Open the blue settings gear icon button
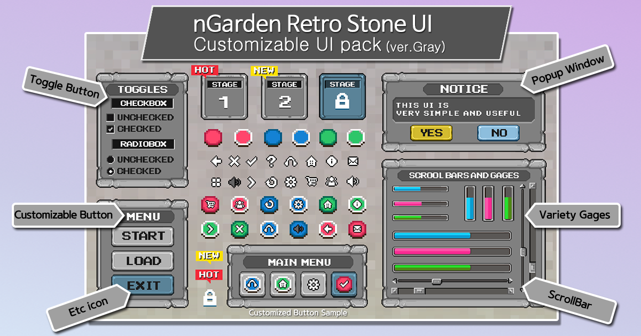This screenshot has width=641, height=336. click(298, 205)
